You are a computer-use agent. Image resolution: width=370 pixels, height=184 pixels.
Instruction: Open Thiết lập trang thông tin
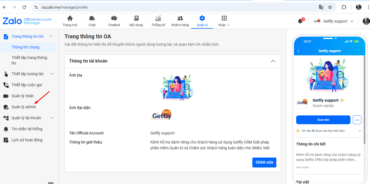click(x=29, y=60)
